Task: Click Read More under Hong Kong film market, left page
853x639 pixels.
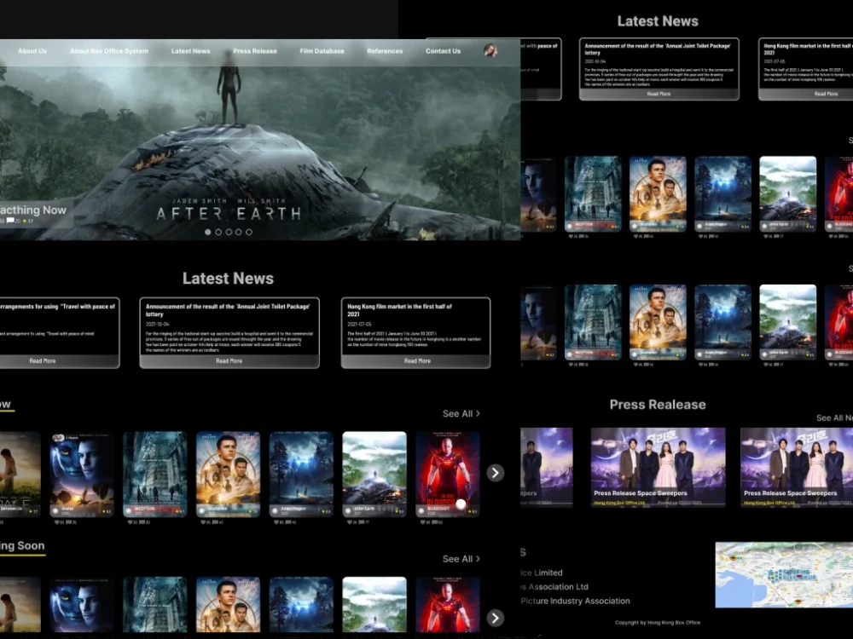Action: (x=417, y=360)
